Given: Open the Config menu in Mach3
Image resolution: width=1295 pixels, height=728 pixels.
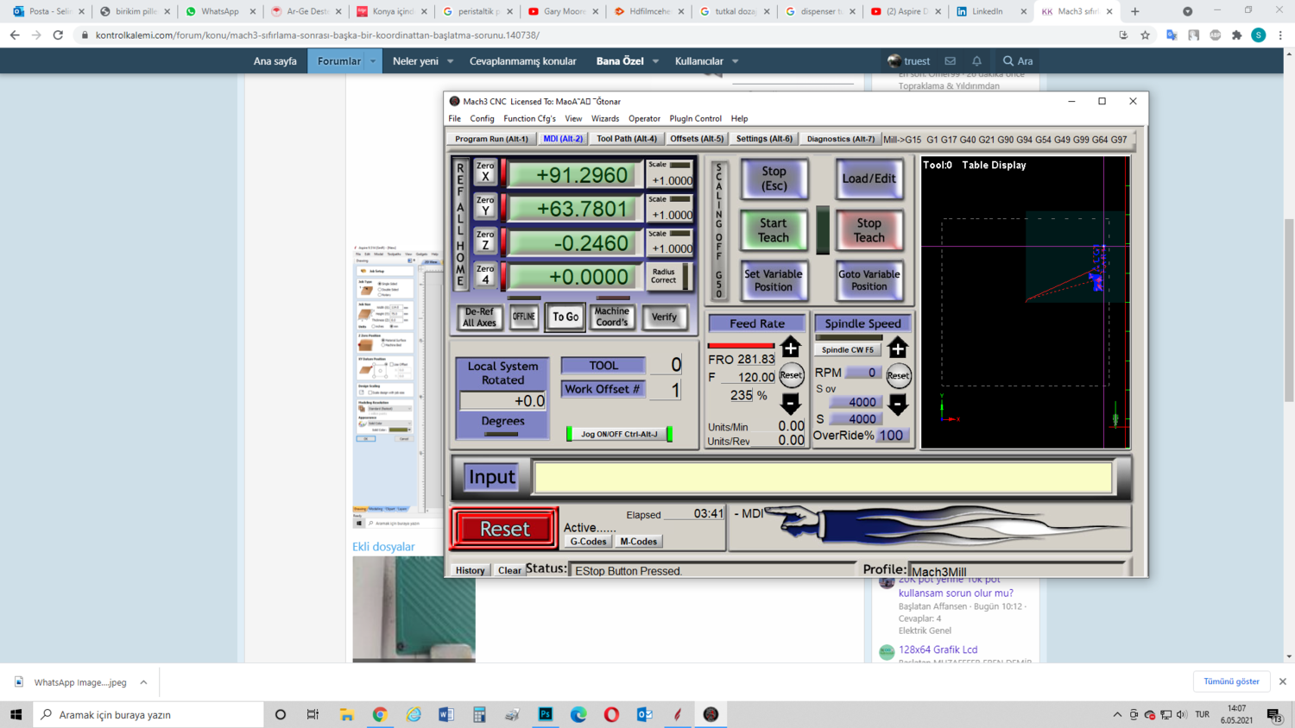Looking at the screenshot, I should point(482,119).
